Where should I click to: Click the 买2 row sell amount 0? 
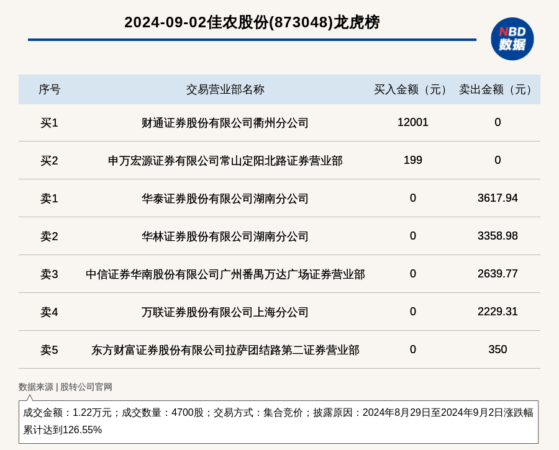(498, 160)
